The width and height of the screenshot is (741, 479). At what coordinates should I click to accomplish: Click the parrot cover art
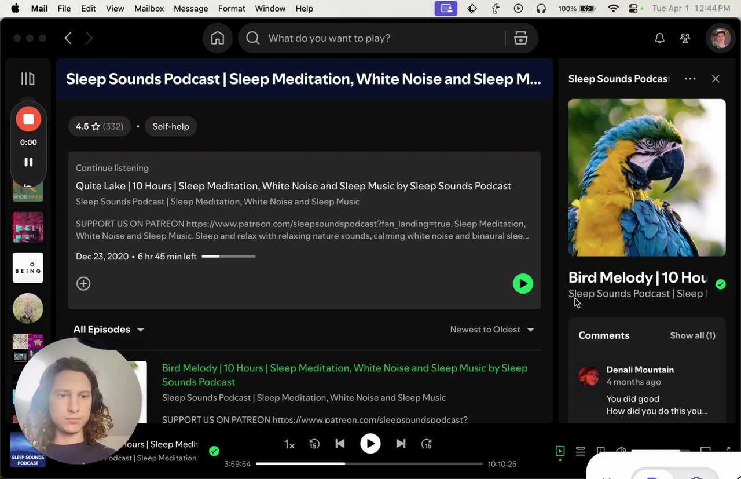[647, 177]
